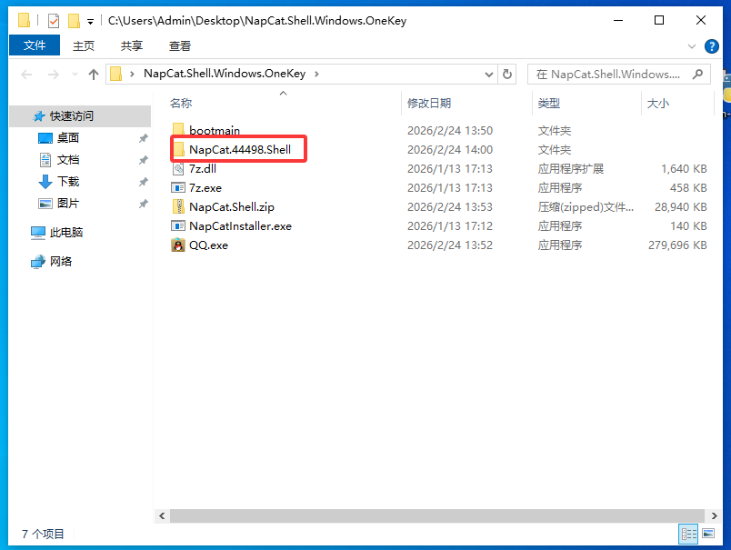
Task: Switch to the View (查看) ribbon tab
Action: (x=180, y=45)
